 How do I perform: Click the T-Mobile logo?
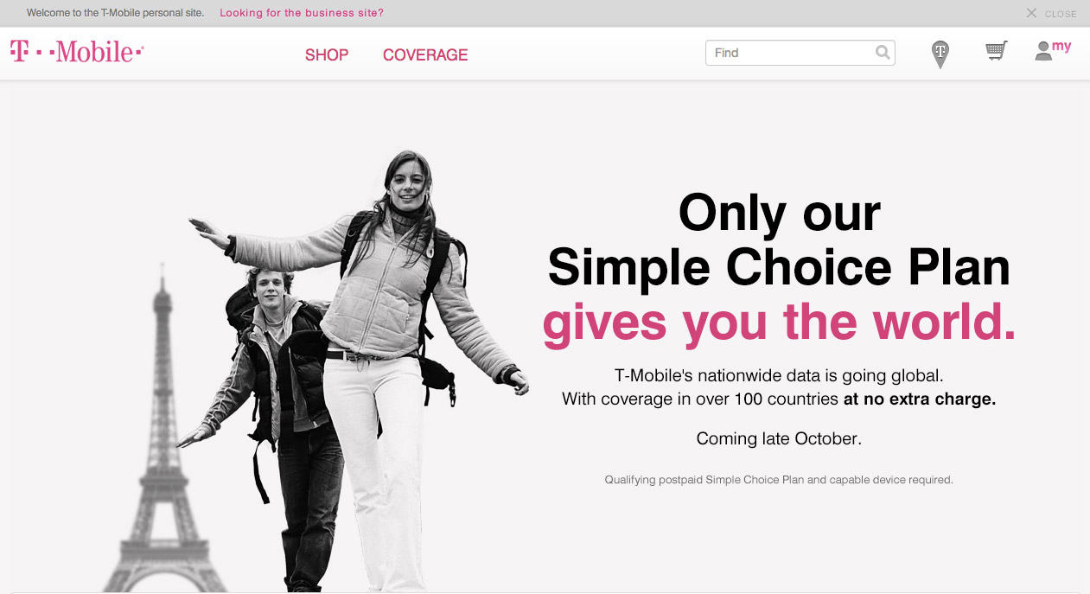click(x=77, y=53)
